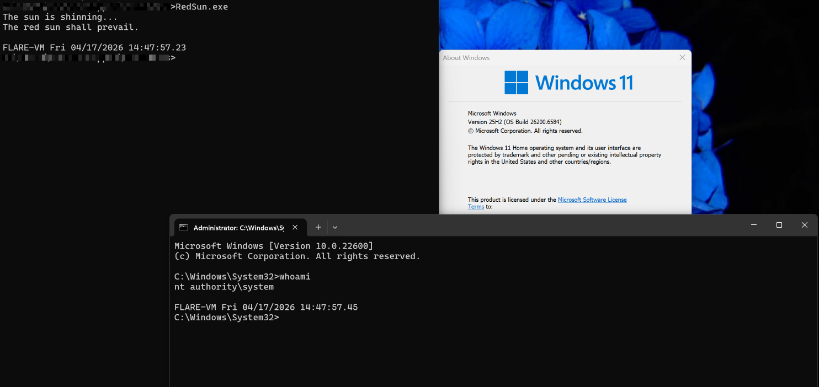The width and height of the screenshot is (819, 387).
Task: Click the 'RedSun.exe' command text
Action: click(x=201, y=7)
